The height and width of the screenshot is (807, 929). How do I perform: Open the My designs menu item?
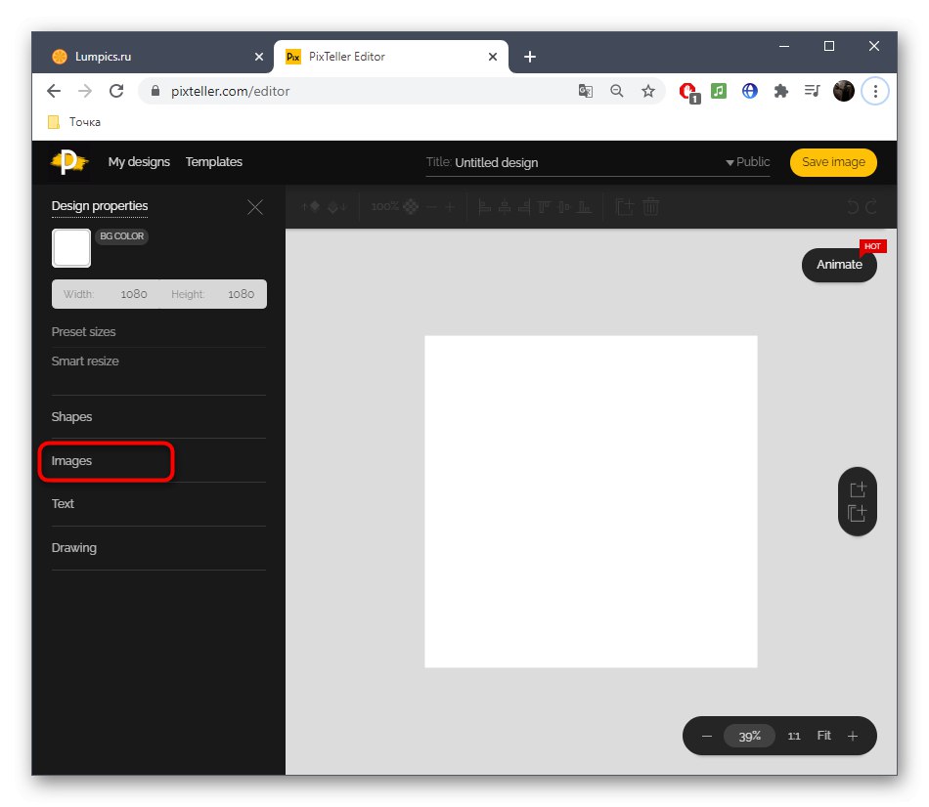139,162
